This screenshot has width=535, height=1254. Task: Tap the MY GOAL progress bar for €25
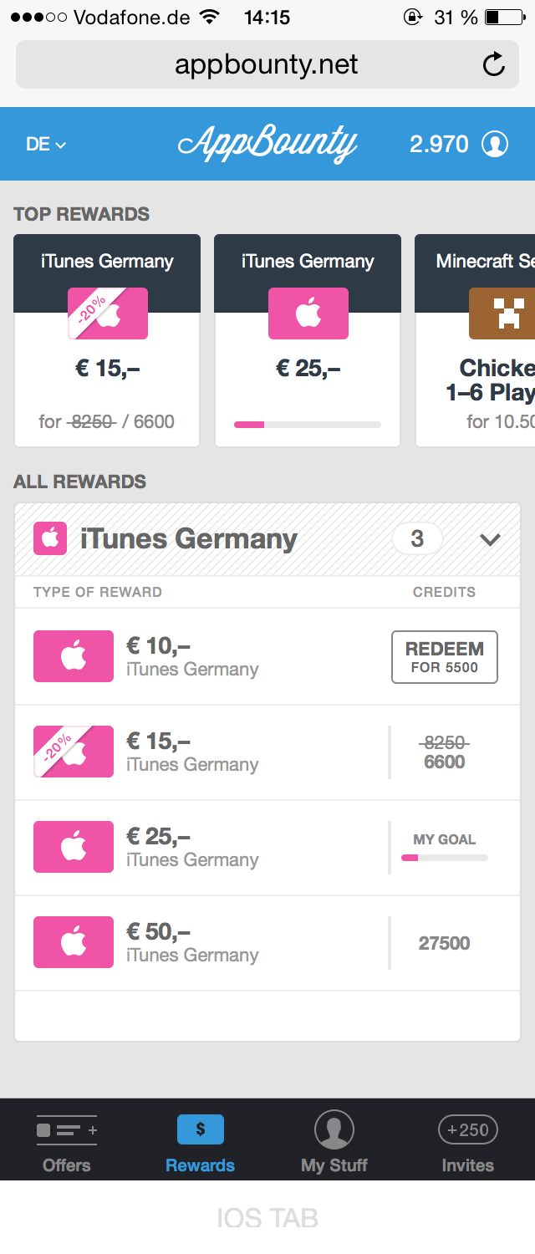445,858
